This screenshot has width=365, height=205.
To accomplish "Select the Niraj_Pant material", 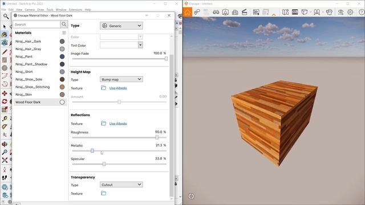I will [40, 56].
